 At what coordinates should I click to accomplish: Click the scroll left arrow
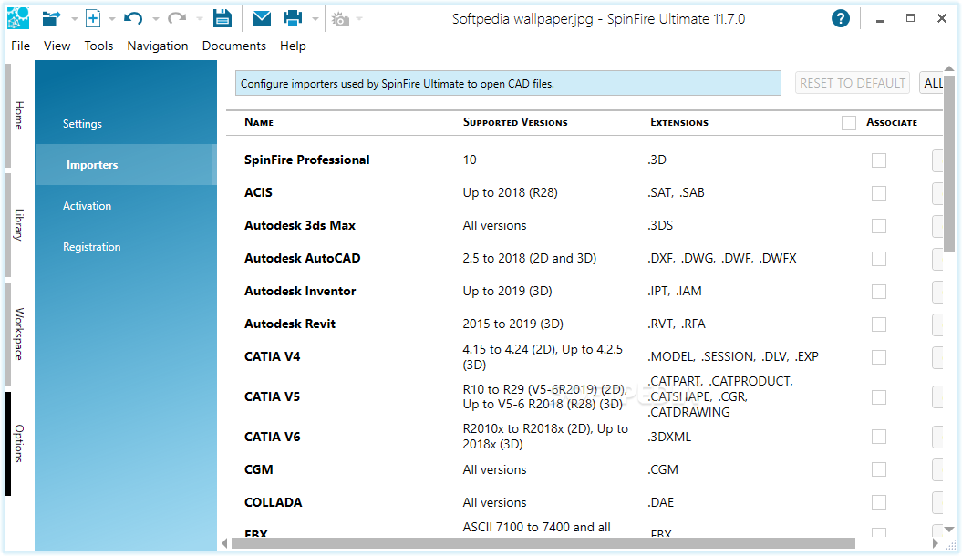coord(224,544)
